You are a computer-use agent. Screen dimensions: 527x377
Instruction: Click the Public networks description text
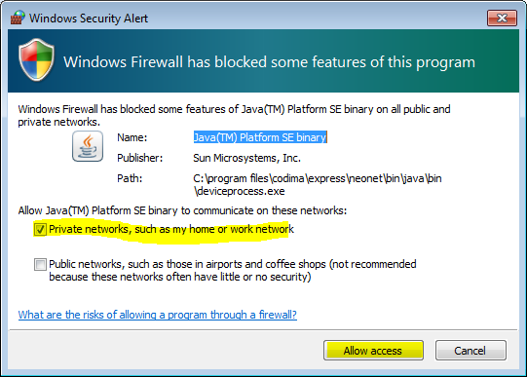[233, 271]
